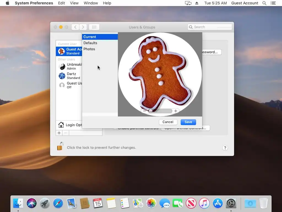Open Mail stamp icon in the Dock
The width and height of the screenshot is (282, 212).
point(71,203)
